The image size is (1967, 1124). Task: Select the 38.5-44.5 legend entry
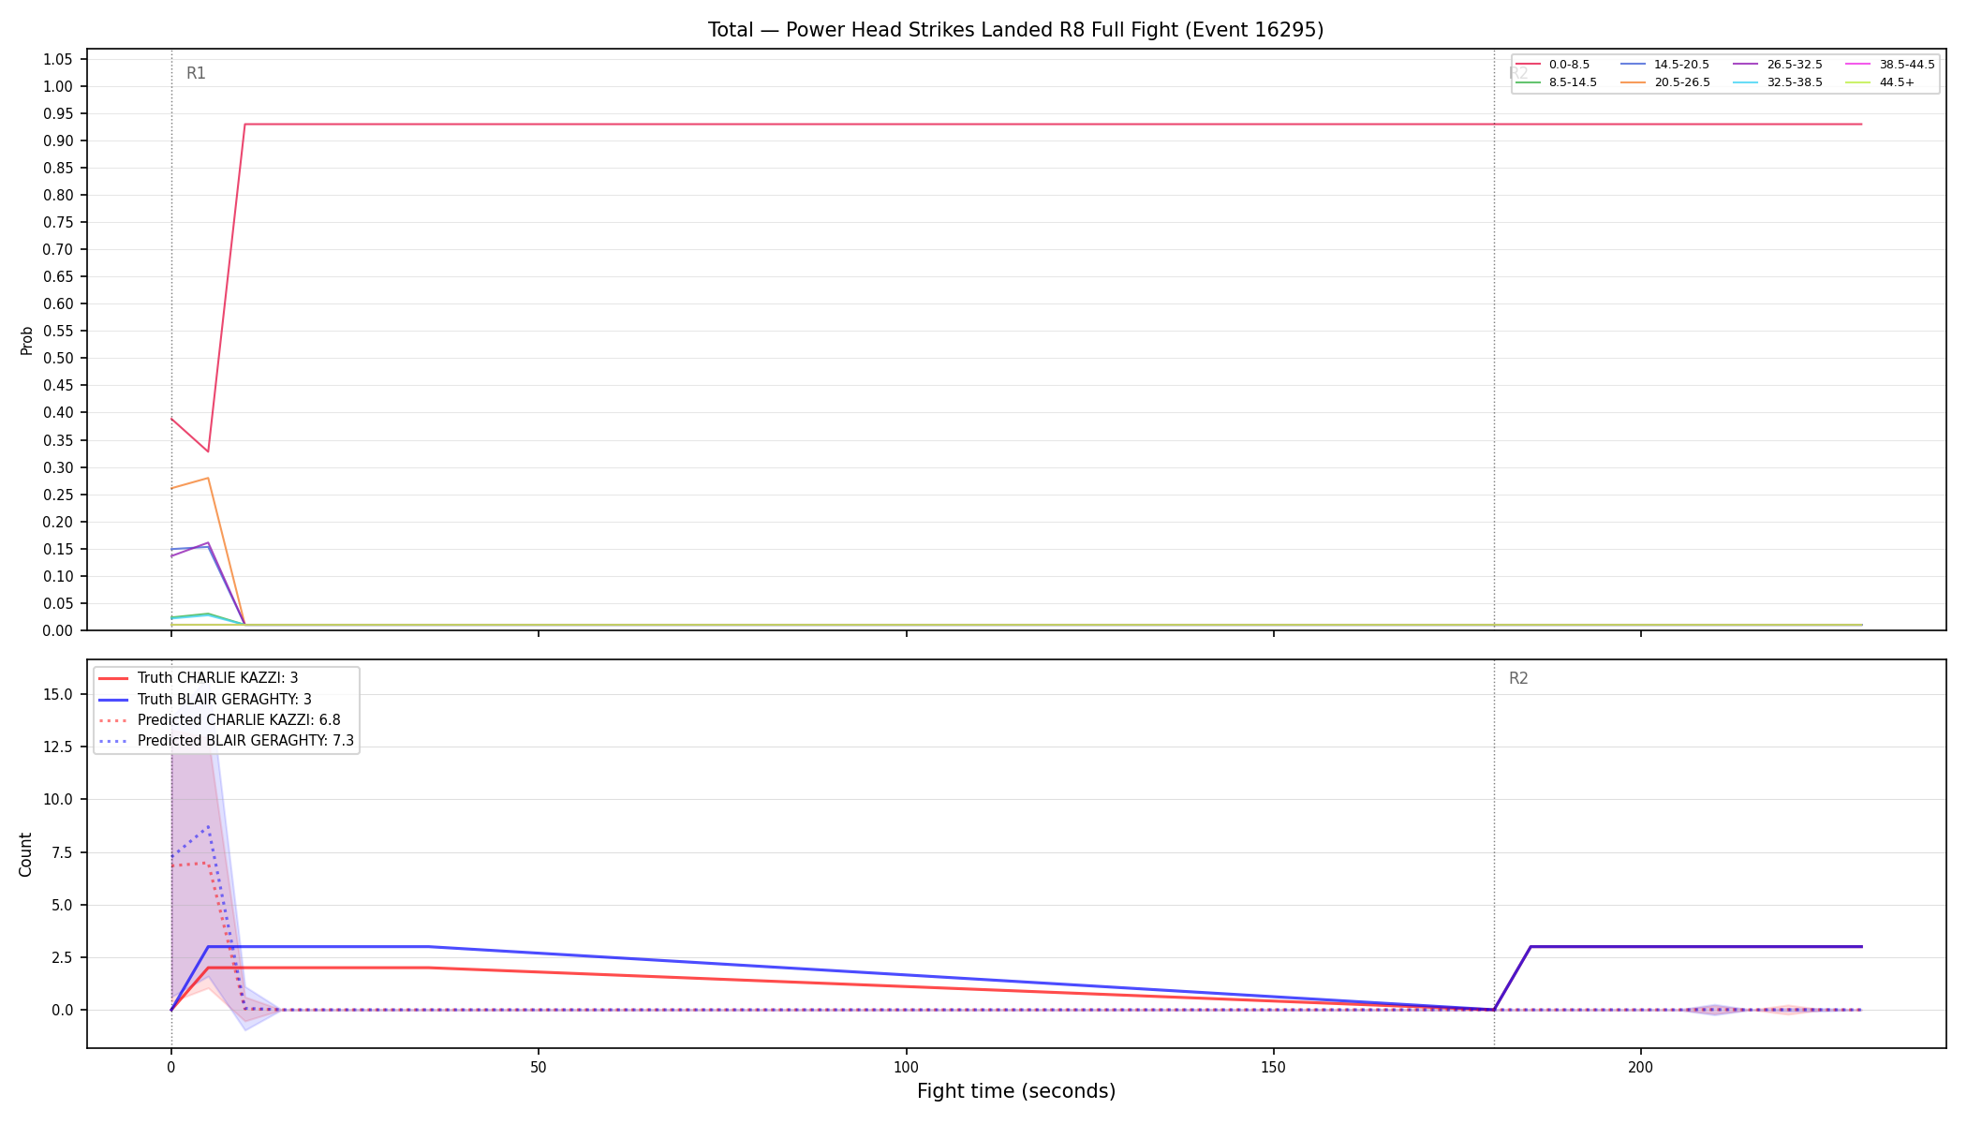click(1890, 65)
